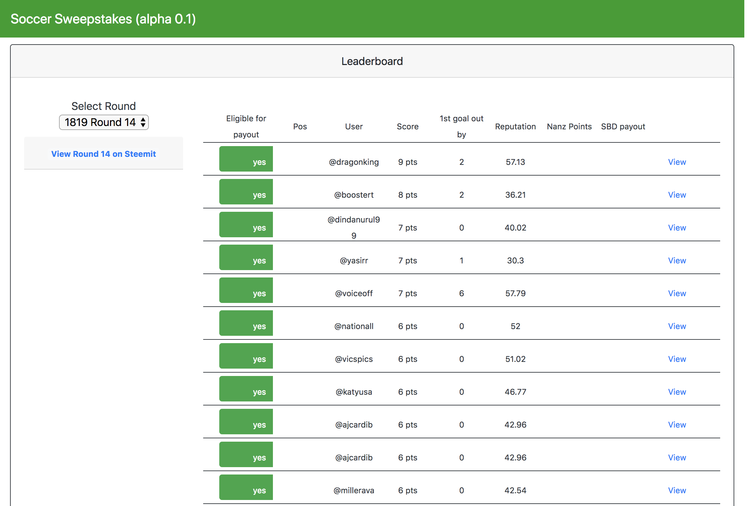Click username @nationall
The width and height of the screenshot is (747, 506).
tap(354, 326)
